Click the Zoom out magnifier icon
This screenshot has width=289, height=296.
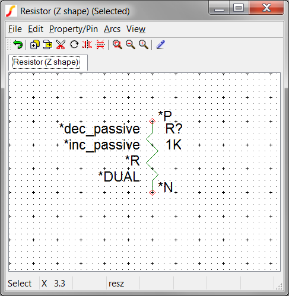[131, 44]
